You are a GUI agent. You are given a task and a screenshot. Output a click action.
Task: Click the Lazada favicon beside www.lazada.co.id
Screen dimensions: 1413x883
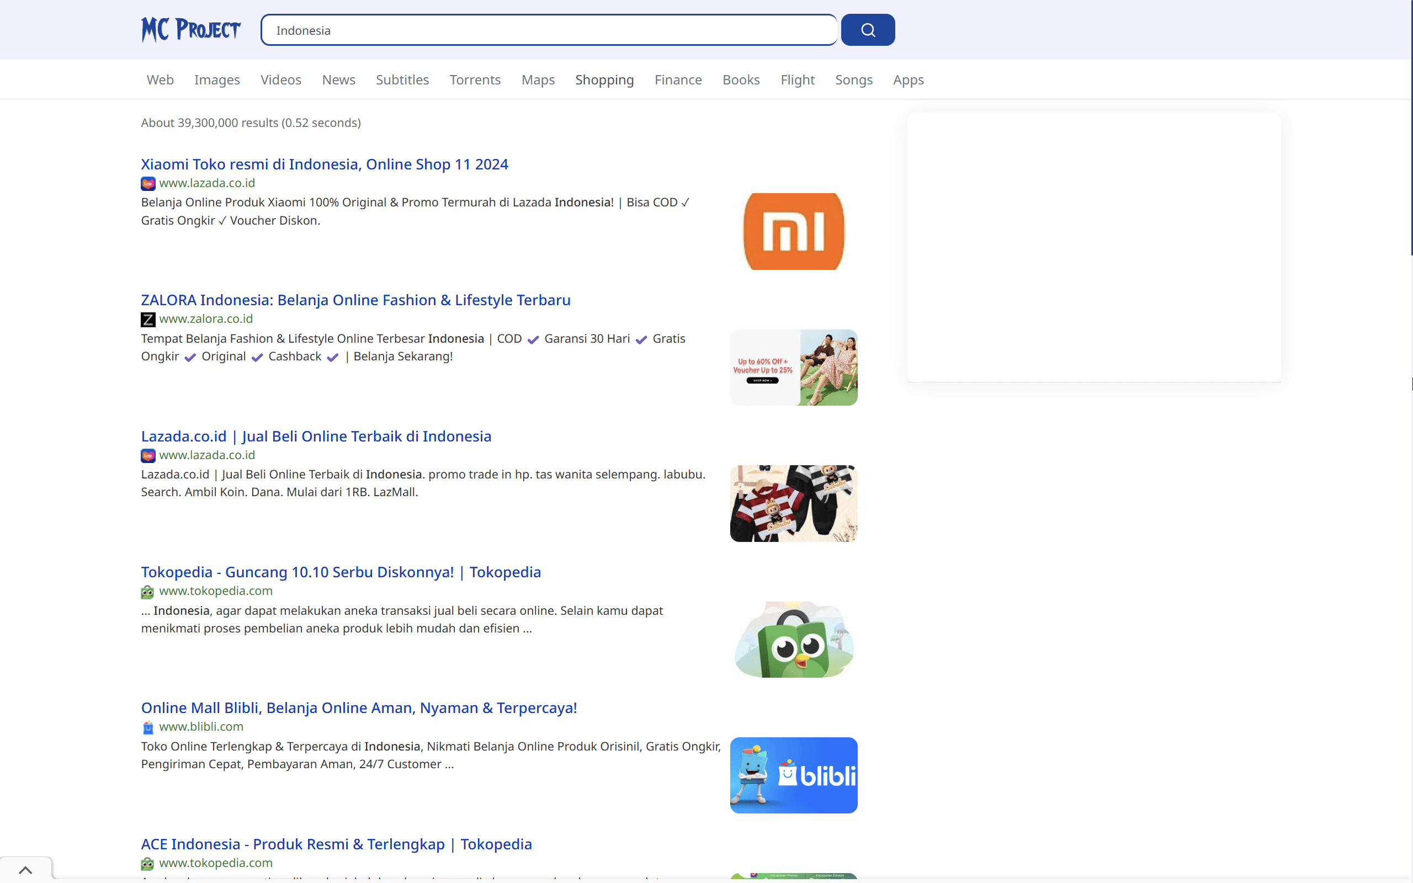(148, 183)
